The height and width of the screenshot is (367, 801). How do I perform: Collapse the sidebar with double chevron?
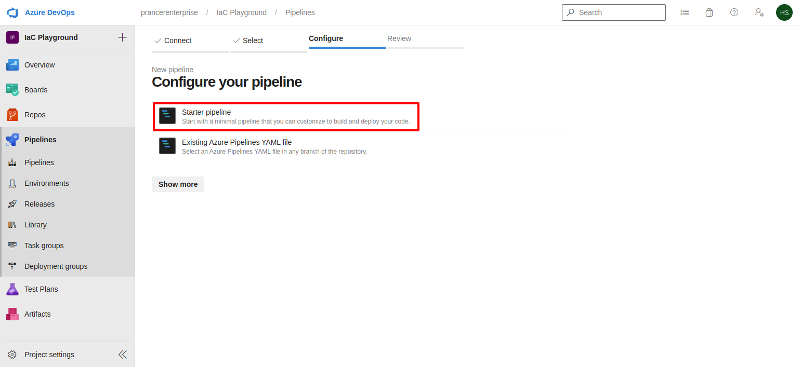122,355
